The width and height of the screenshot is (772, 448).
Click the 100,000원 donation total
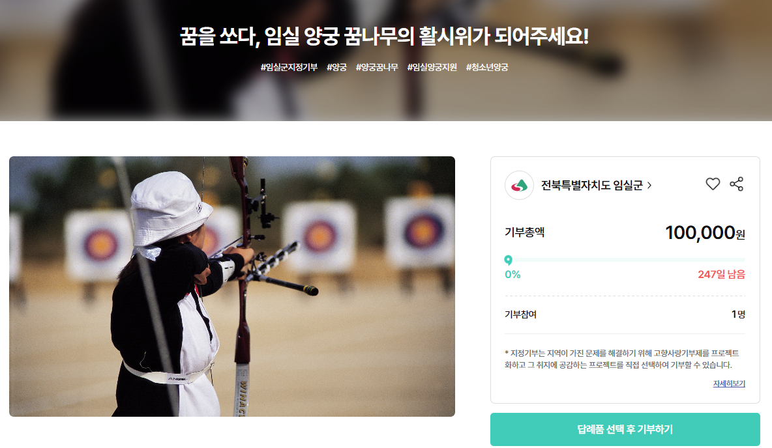(x=705, y=232)
